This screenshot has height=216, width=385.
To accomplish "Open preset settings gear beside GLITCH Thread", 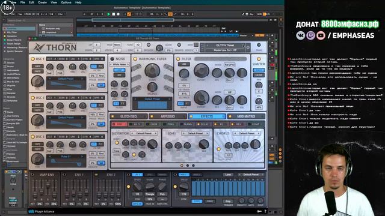I will [248, 47].
